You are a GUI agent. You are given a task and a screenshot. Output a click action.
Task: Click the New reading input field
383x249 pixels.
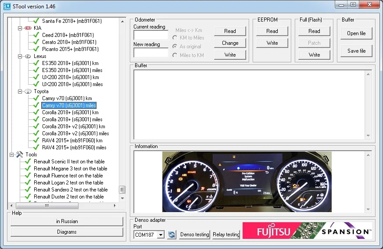151,53
